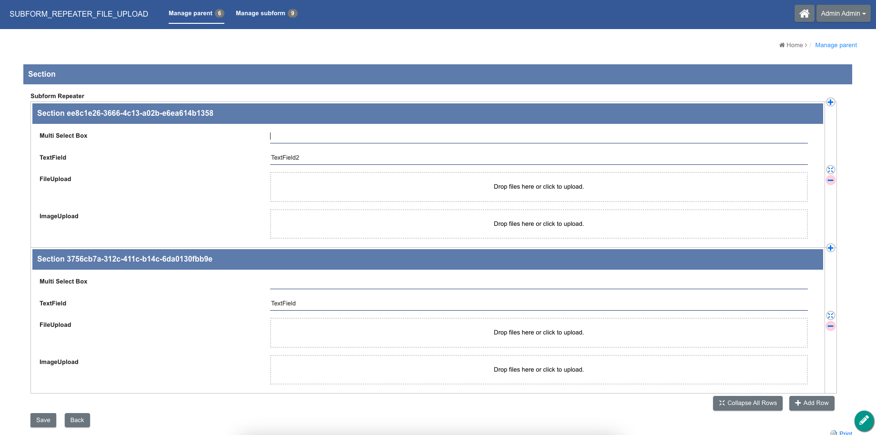The height and width of the screenshot is (435, 876).
Task: Click the Save button
Action: [x=43, y=420]
